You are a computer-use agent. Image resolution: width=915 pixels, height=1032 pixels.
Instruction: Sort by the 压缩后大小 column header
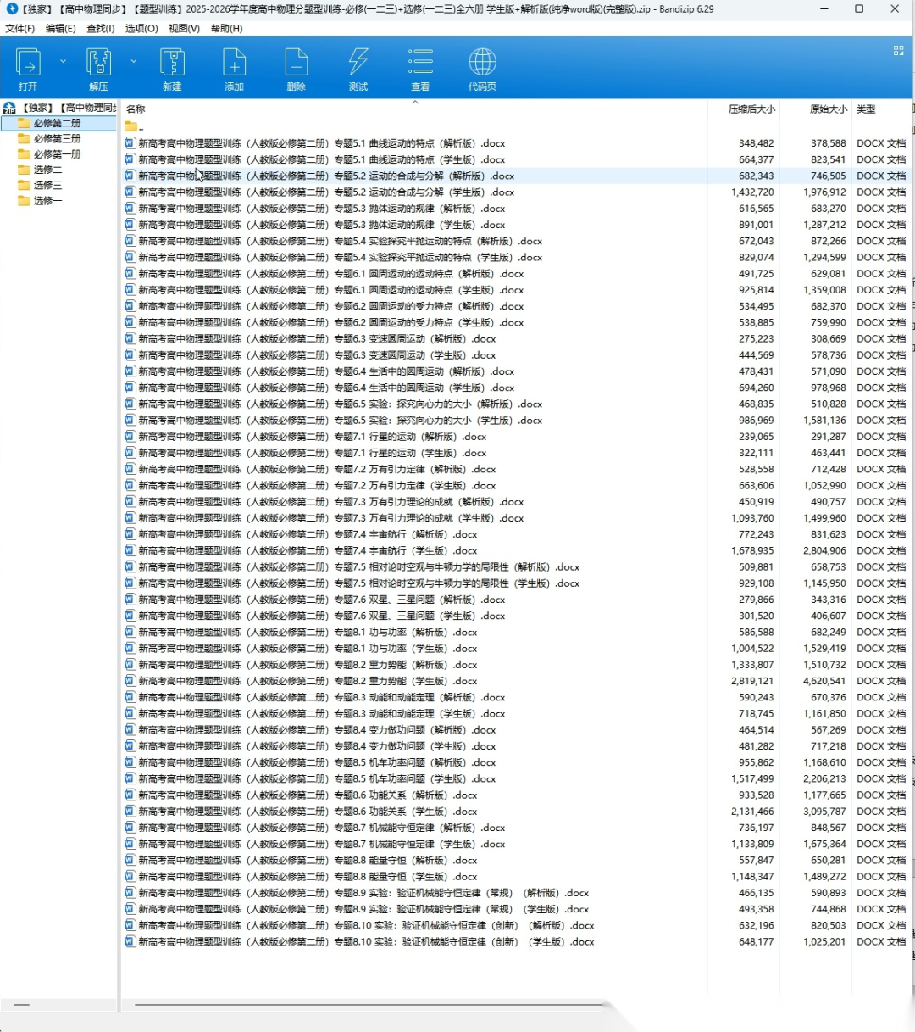pyautogui.click(x=751, y=109)
